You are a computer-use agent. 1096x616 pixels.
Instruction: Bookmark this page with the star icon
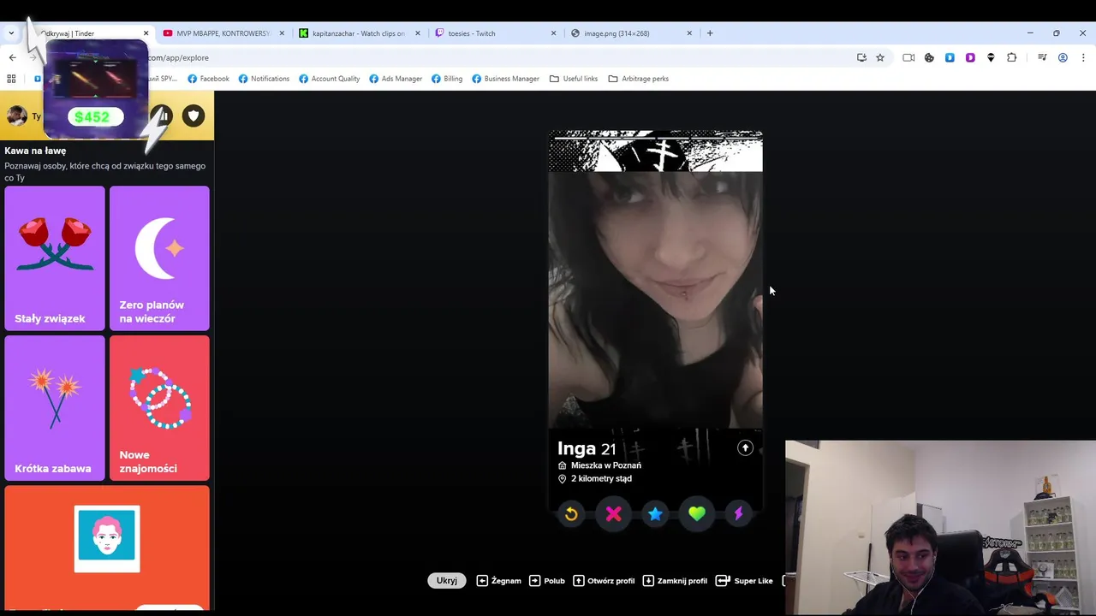pyautogui.click(x=880, y=57)
